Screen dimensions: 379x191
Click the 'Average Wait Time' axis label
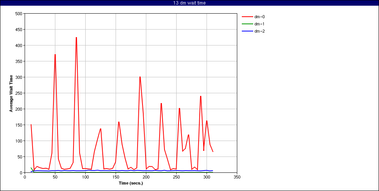pos(11,93)
